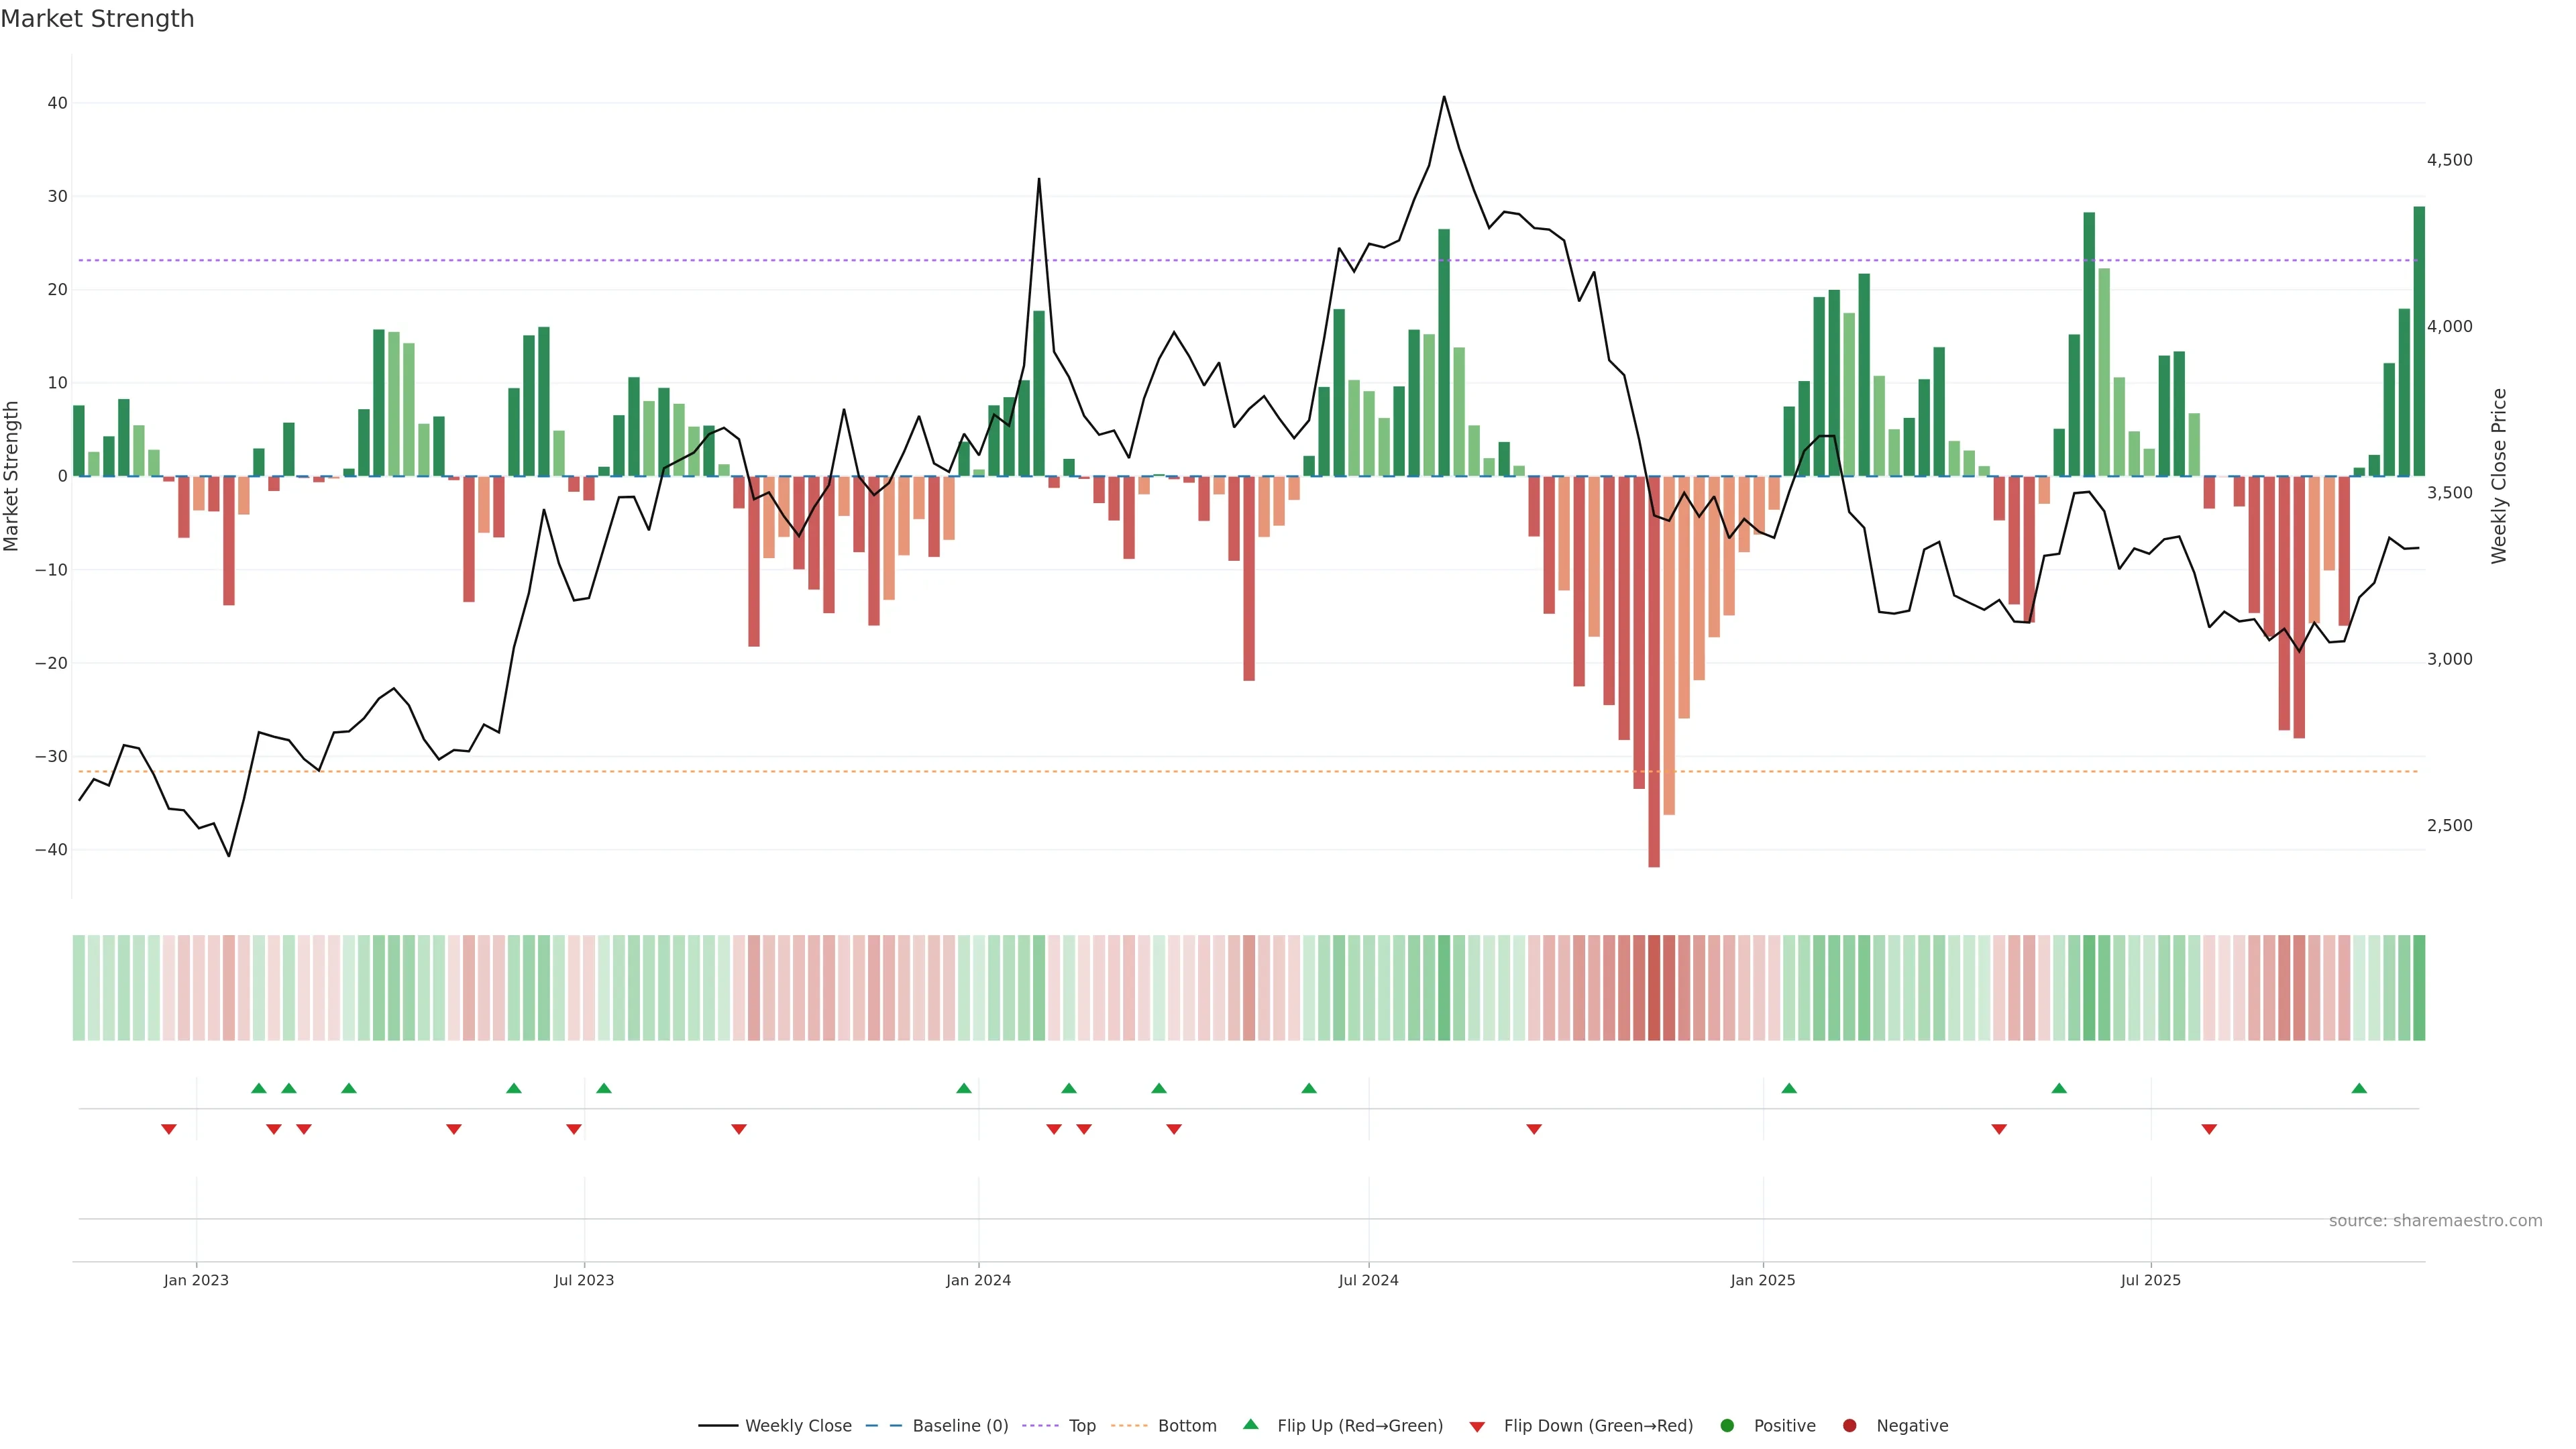Click the flip-up triangle just after Jan 2025
This screenshot has height=1449, width=2576.
coord(1789,1088)
